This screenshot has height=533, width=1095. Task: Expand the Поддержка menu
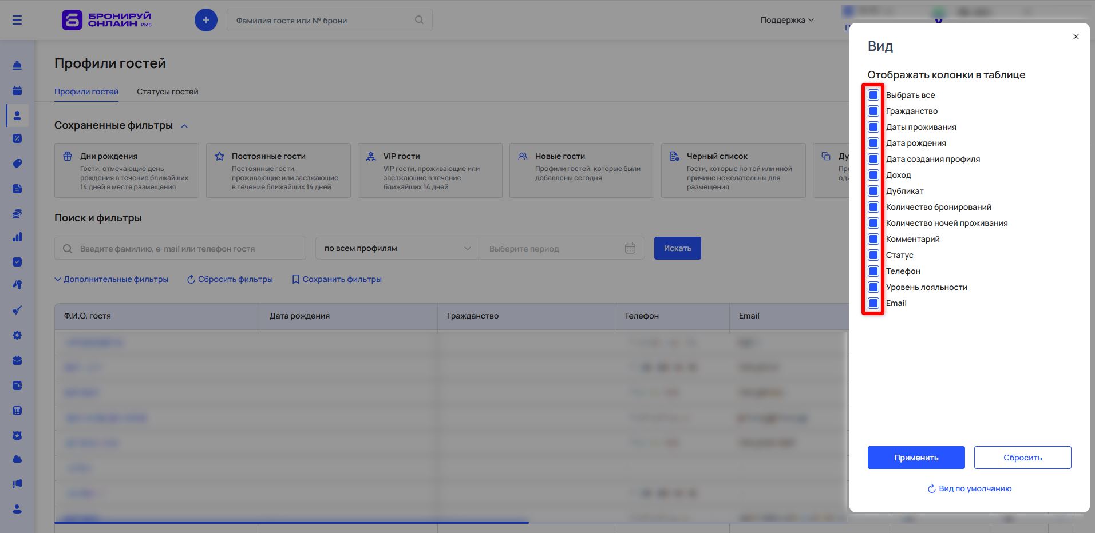pos(786,20)
